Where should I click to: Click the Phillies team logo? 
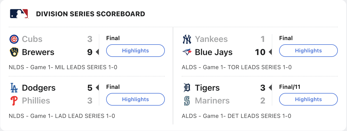tap(14, 101)
